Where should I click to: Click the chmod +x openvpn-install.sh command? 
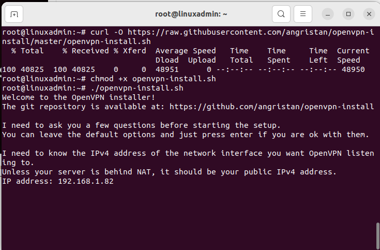pyautogui.click(x=153, y=79)
